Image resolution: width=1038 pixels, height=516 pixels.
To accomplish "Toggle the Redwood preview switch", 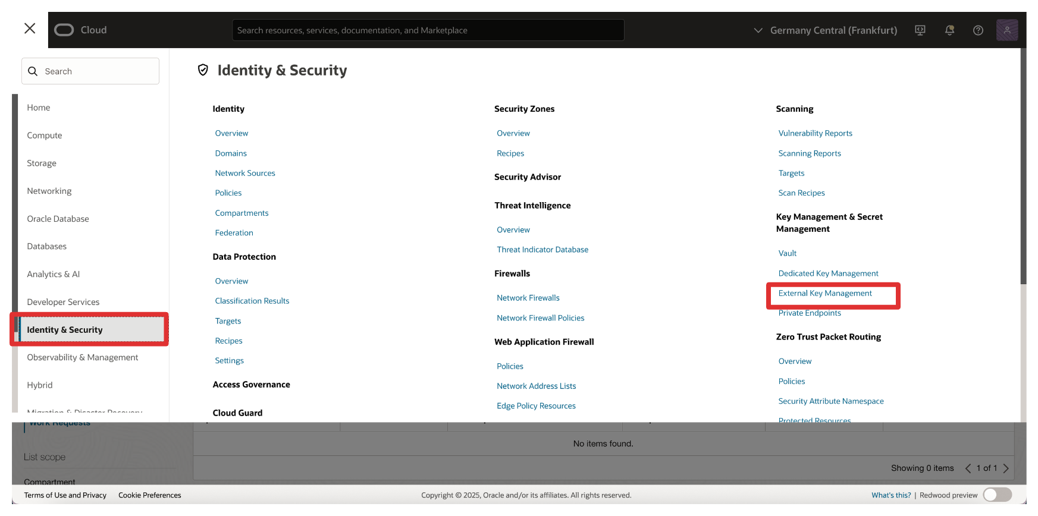I will point(997,495).
